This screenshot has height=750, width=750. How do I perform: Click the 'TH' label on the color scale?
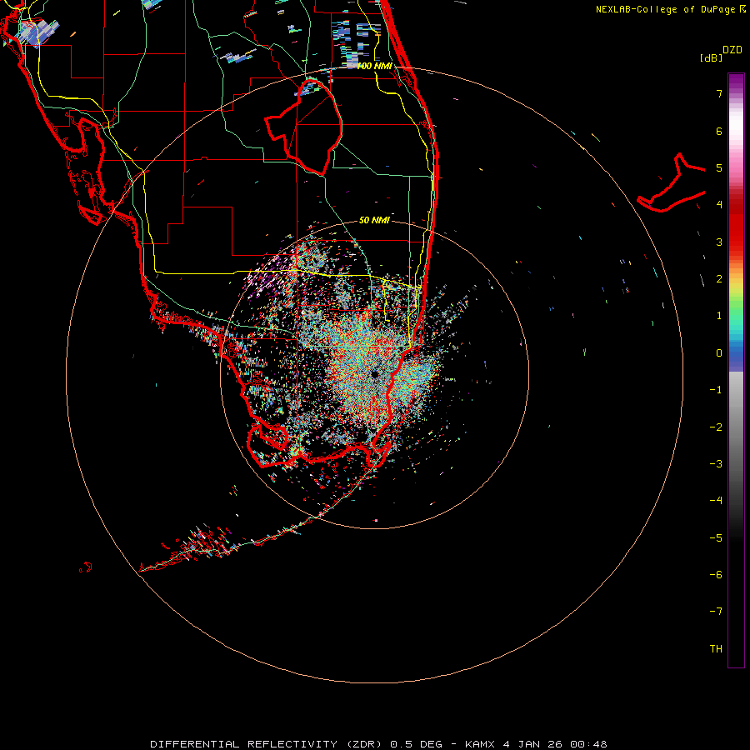[716, 648]
